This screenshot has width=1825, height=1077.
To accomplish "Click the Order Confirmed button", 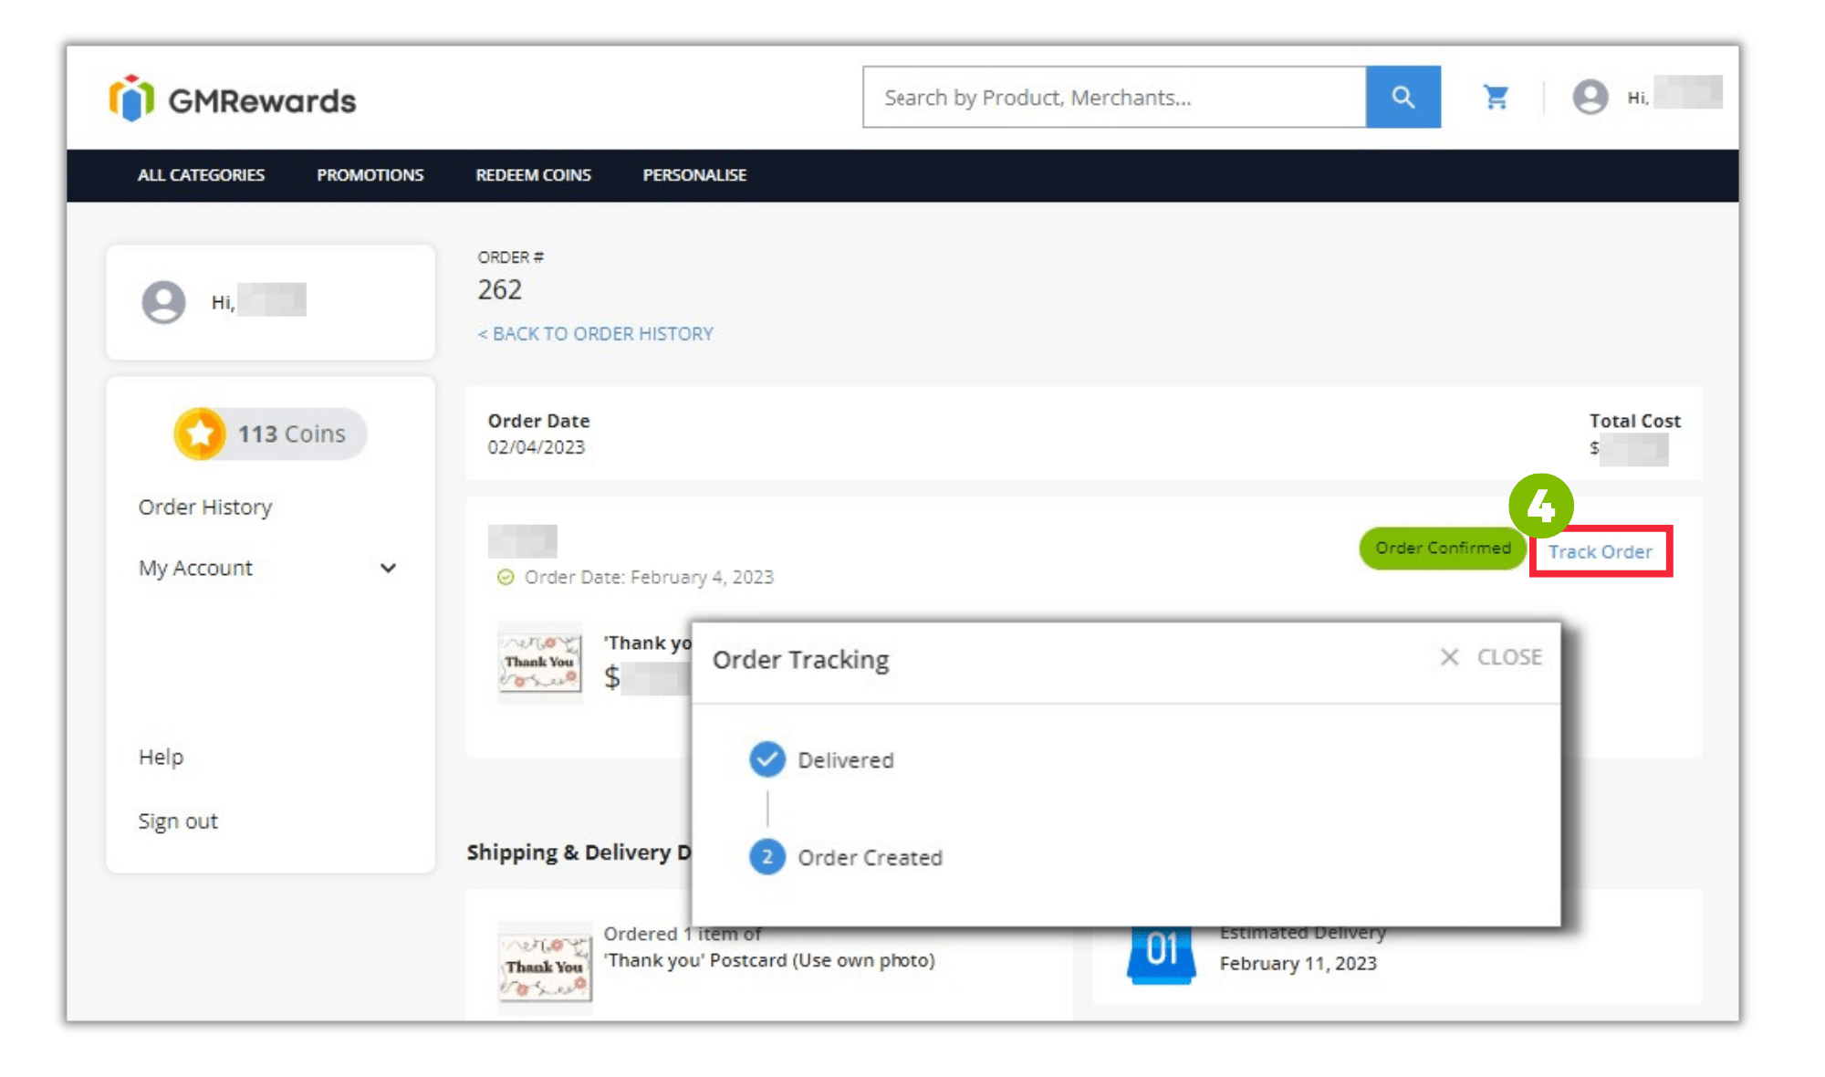I will click(x=1442, y=548).
